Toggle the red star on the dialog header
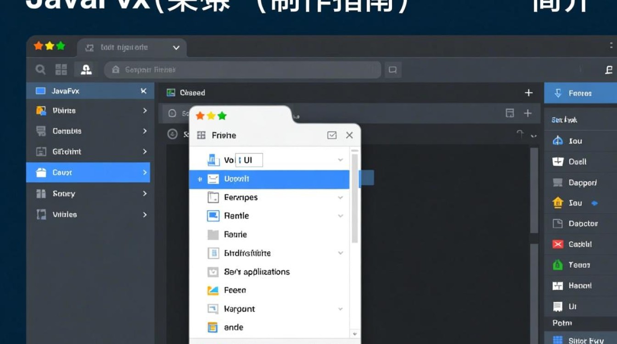 200,116
